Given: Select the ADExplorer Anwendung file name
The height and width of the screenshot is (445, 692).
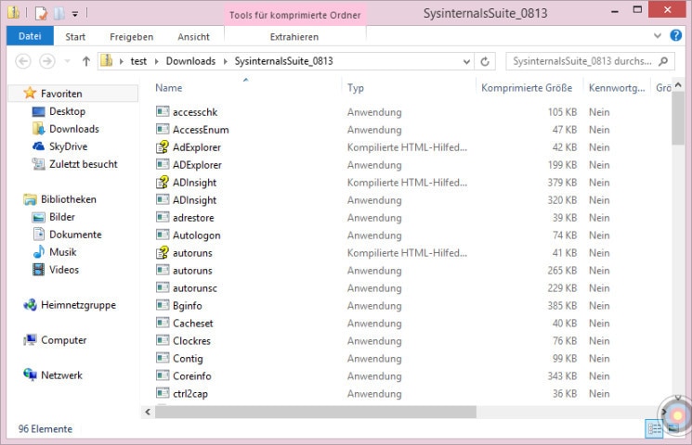Looking at the screenshot, I should (197, 164).
